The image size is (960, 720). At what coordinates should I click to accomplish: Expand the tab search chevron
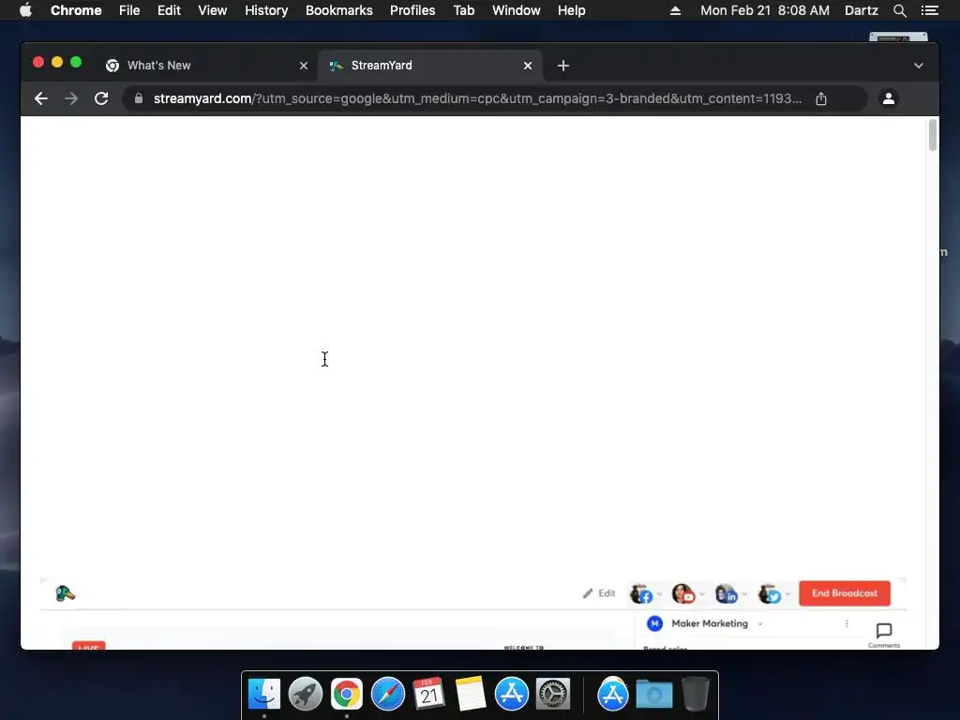coord(919,66)
